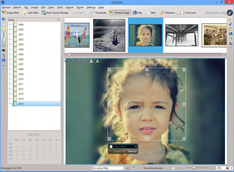Select the Rotate Left icon above the preview

tap(79, 61)
